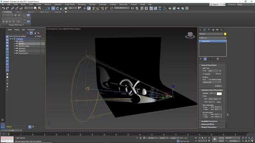Open the Decay Type dropdown

[x=215, y=99]
